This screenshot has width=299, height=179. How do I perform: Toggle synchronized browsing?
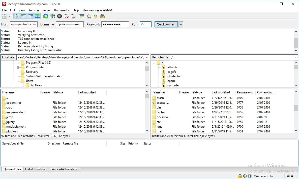96,16
